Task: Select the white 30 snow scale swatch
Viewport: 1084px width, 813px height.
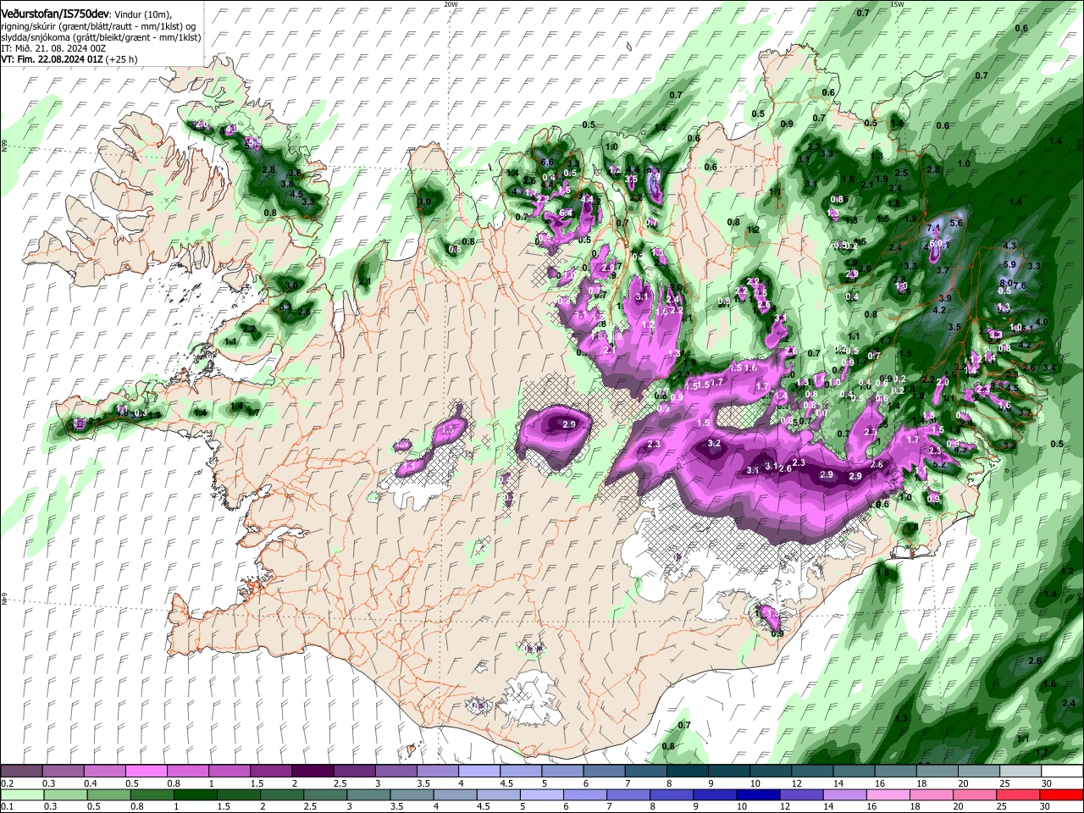Action: pyautogui.click(x=1061, y=772)
